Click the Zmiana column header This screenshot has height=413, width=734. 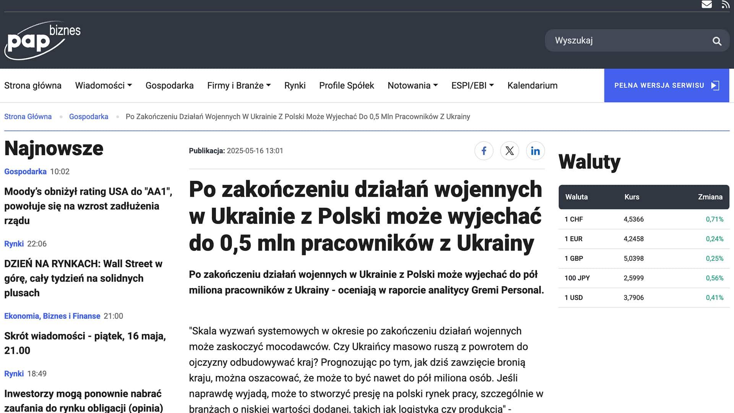[710, 197]
